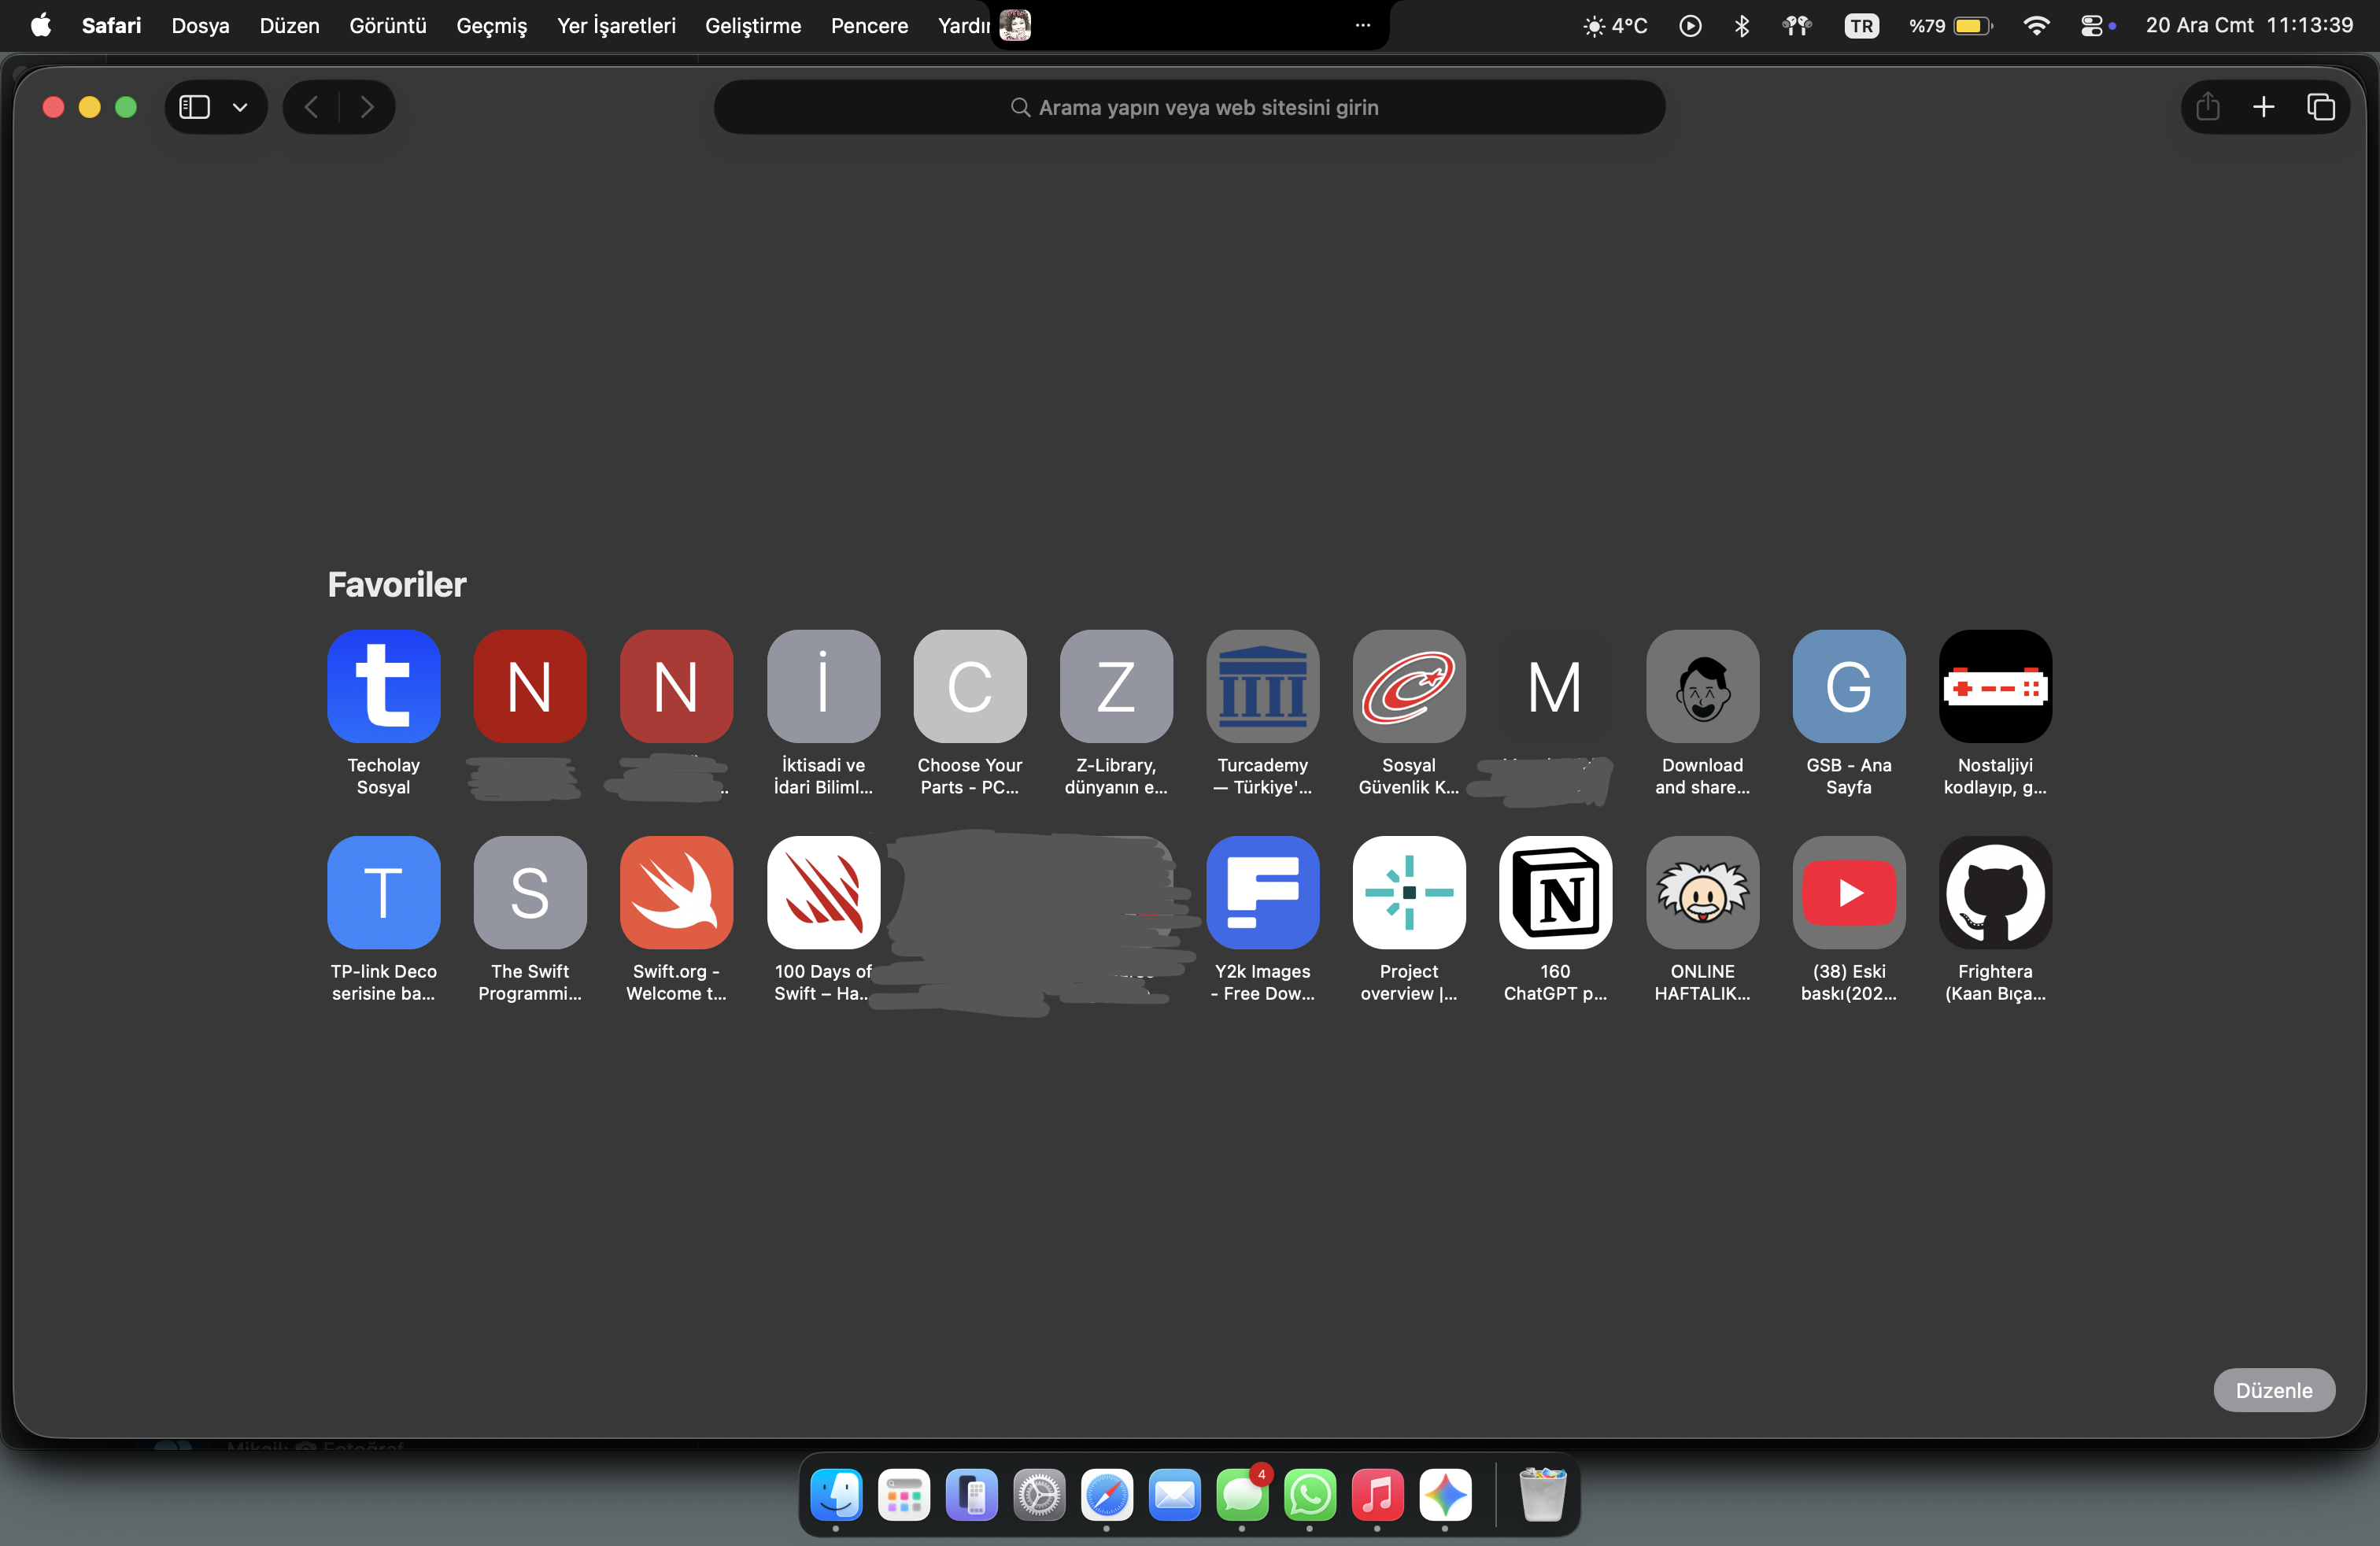
Task: Open Music from the Dock
Action: pos(1377,1495)
